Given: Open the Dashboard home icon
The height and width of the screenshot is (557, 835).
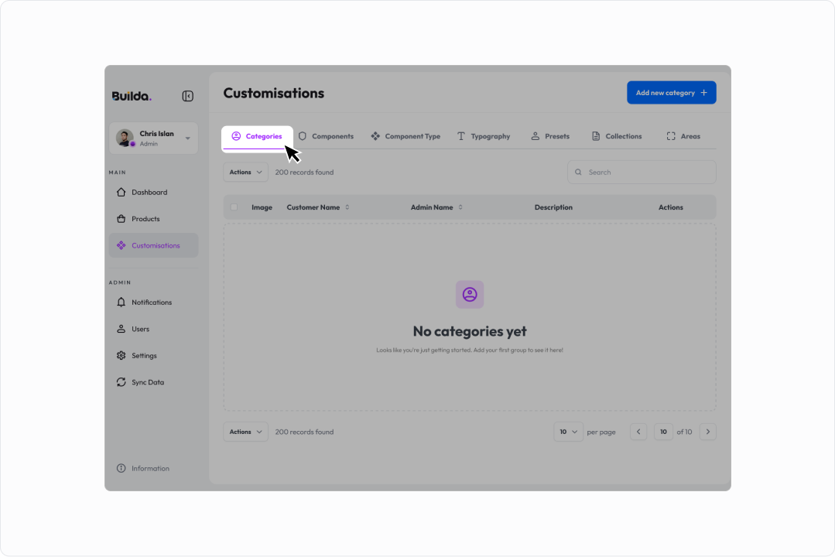Looking at the screenshot, I should pyautogui.click(x=121, y=192).
